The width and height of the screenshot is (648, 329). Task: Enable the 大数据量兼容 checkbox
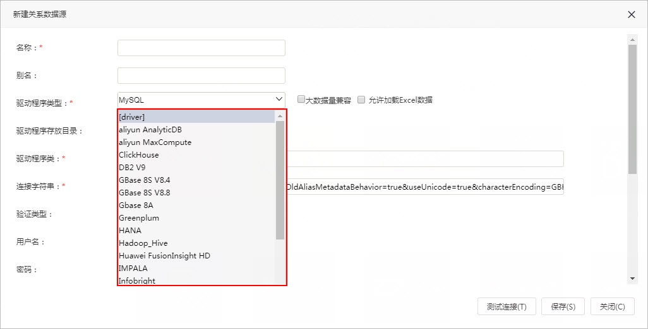pyautogui.click(x=301, y=100)
